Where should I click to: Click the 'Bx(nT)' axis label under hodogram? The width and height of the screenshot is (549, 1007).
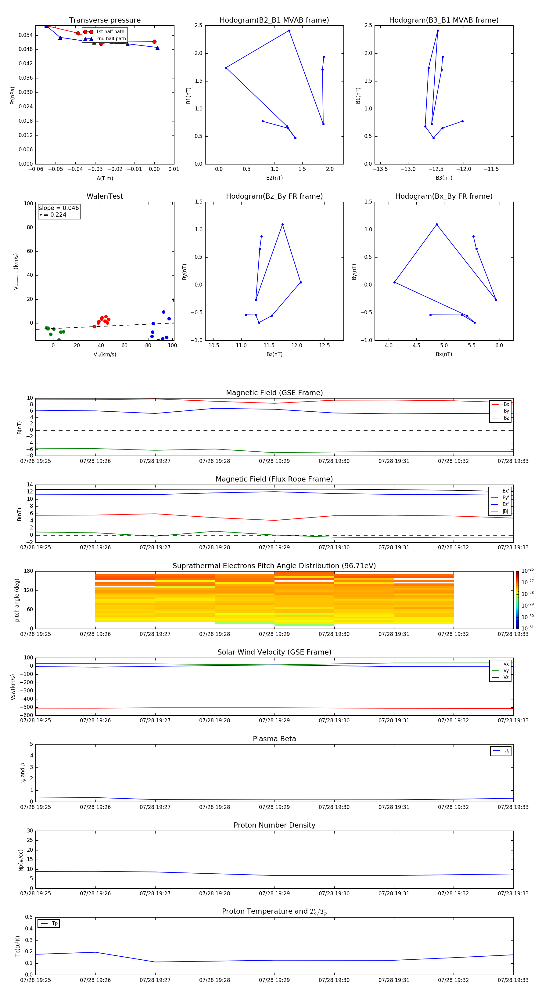click(x=444, y=354)
